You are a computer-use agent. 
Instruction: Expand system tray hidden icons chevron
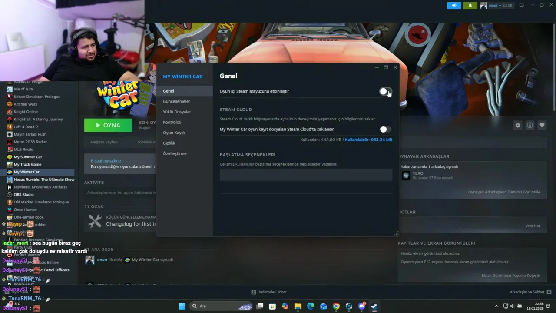[x=496, y=306]
